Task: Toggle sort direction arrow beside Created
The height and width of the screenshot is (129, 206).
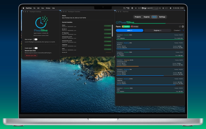Action: [x=183, y=30]
